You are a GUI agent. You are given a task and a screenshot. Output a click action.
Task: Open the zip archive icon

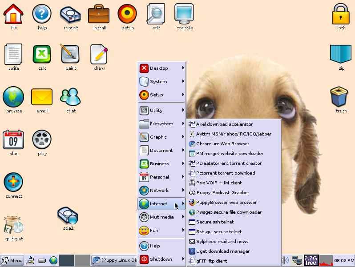341,54
